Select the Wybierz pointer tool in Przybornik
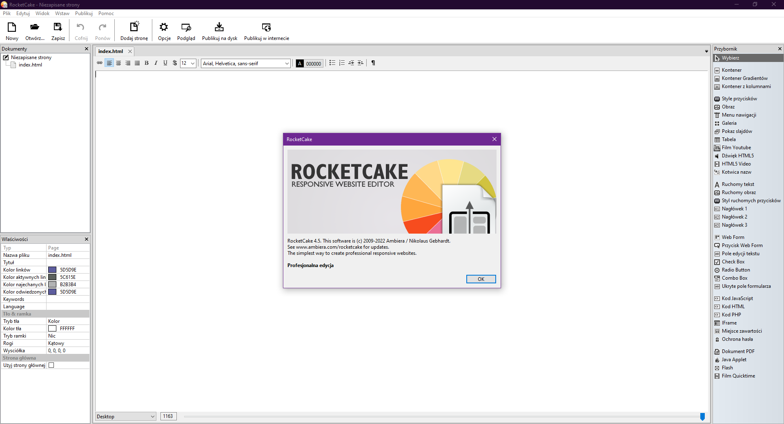The height and width of the screenshot is (424, 784). click(748, 58)
